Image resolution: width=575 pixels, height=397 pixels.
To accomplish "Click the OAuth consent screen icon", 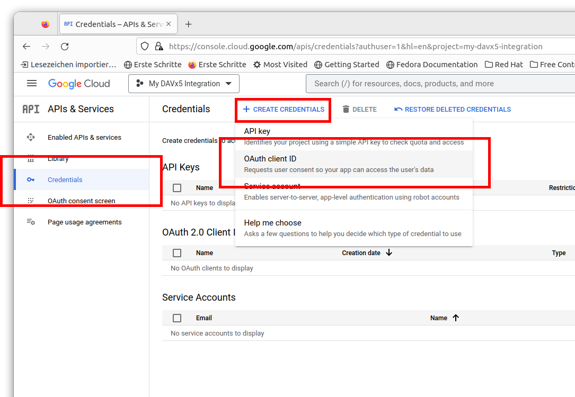I will pyautogui.click(x=31, y=201).
